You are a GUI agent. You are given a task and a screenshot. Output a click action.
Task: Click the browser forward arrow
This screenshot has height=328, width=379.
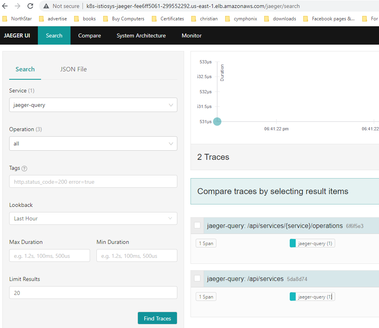18,6
